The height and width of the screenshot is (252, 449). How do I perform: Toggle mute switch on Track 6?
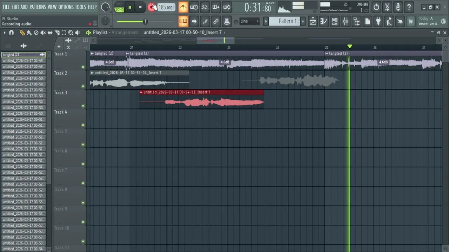[x=83, y=164]
